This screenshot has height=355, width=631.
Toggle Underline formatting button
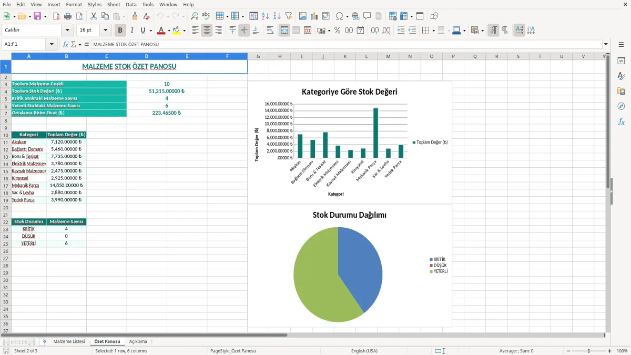click(143, 31)
